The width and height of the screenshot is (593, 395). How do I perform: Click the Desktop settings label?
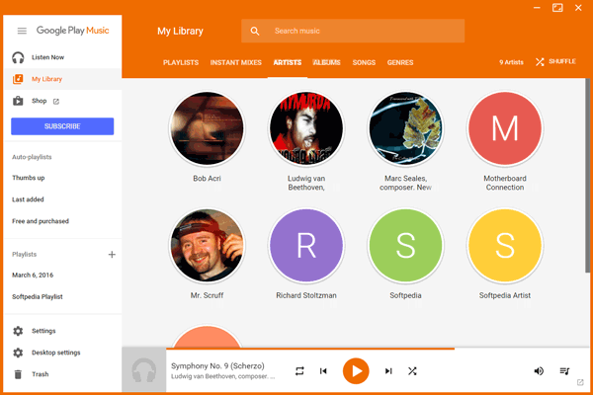[x=56, y=353]
